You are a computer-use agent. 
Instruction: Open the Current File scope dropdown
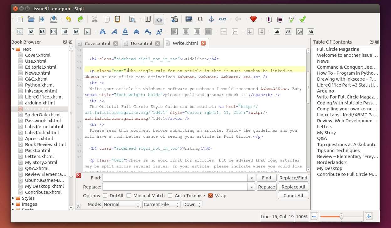[x=161, y=204]
